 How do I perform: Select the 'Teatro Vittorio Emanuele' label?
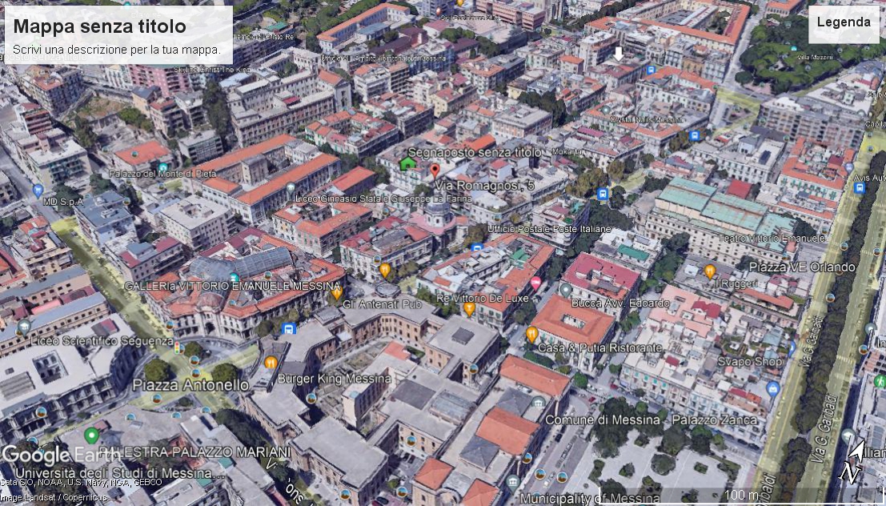coord(772,239)
